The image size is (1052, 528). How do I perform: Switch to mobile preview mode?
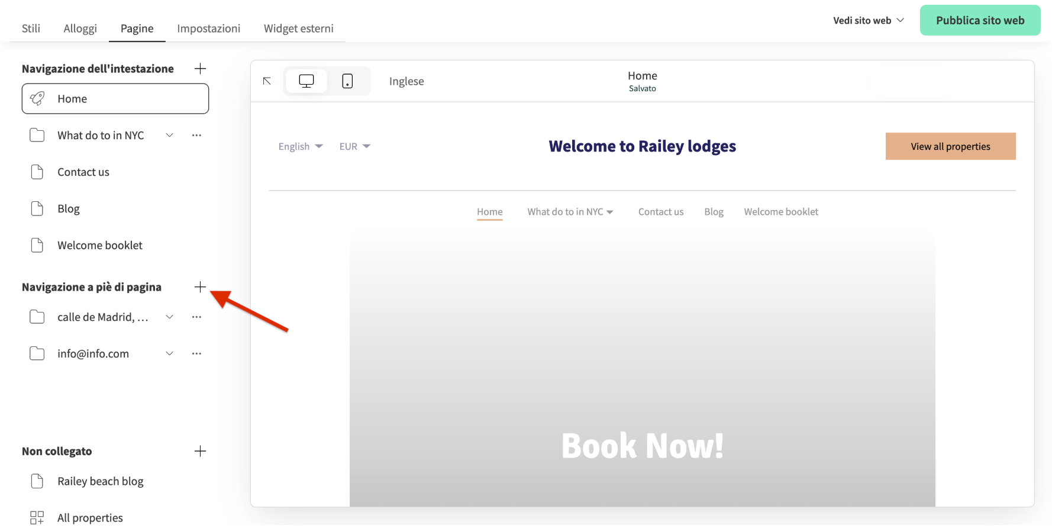[347, 81]
